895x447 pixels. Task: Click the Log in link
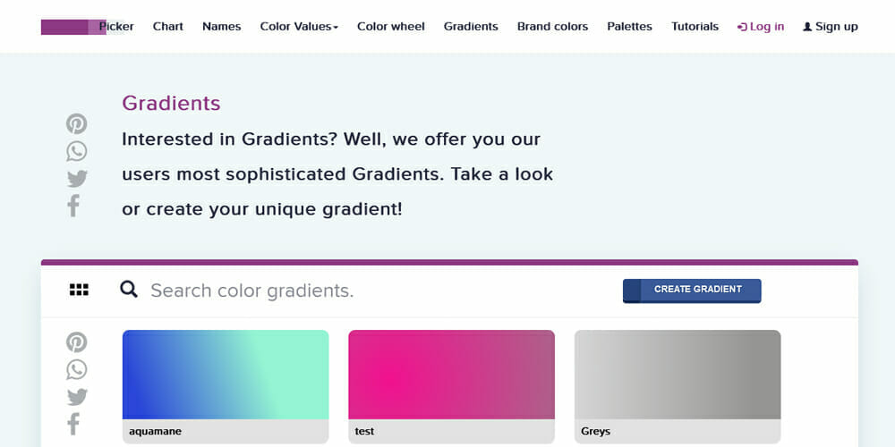(761, 27)
